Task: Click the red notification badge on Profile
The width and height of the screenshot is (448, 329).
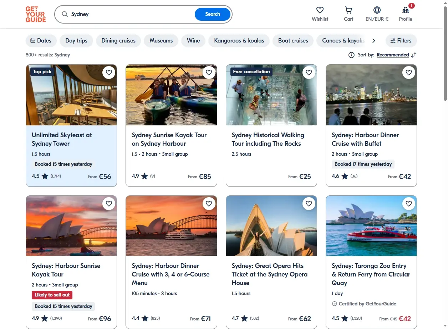Action: (x=412, y=6)
